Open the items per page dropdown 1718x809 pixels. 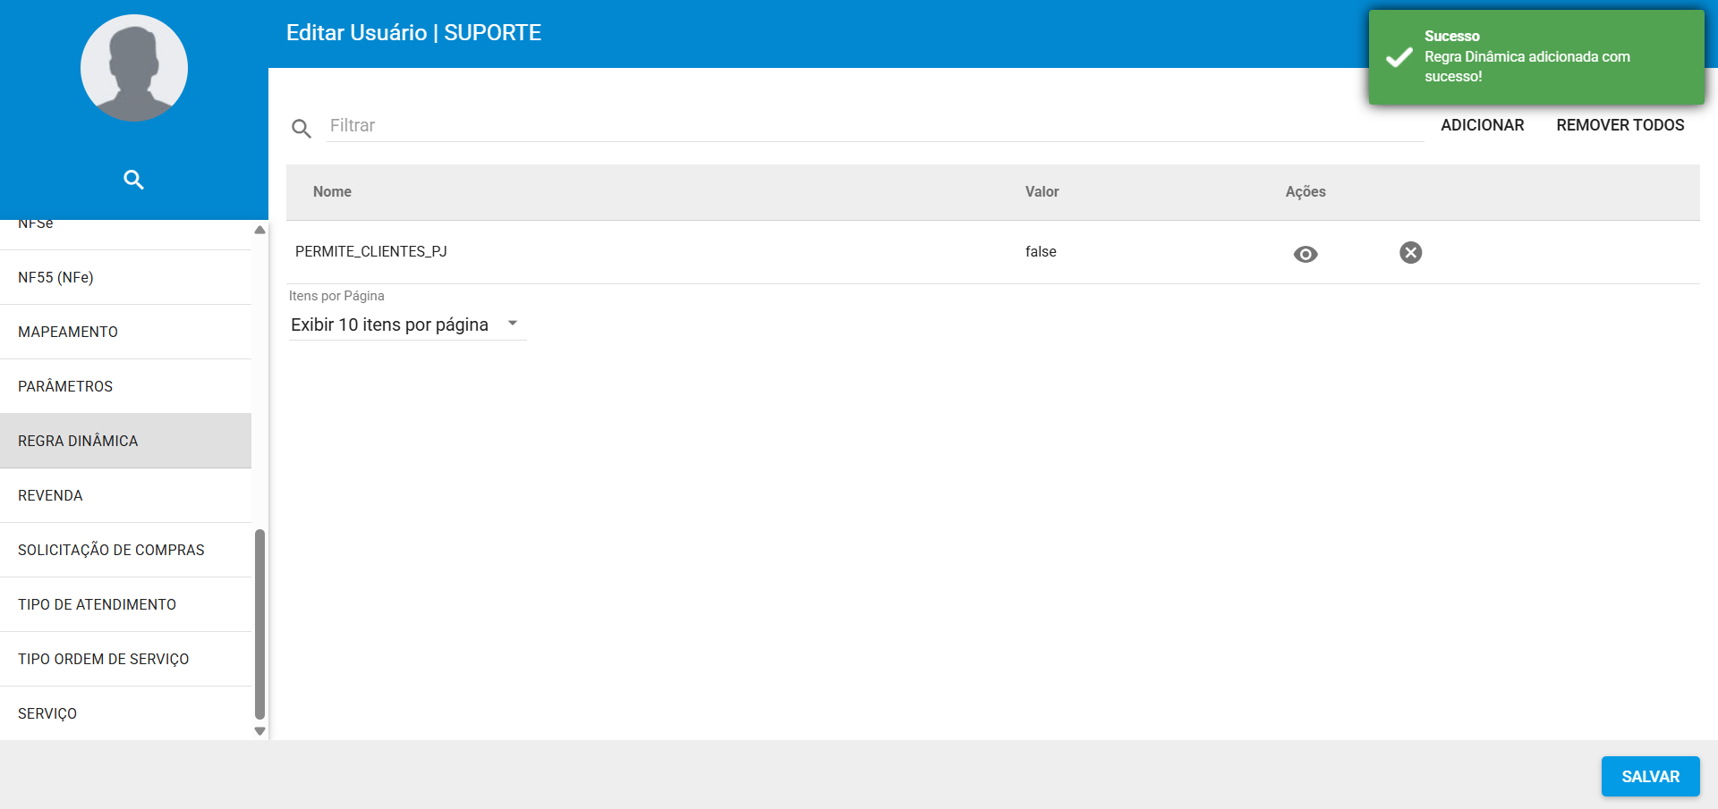click(406, 324)
